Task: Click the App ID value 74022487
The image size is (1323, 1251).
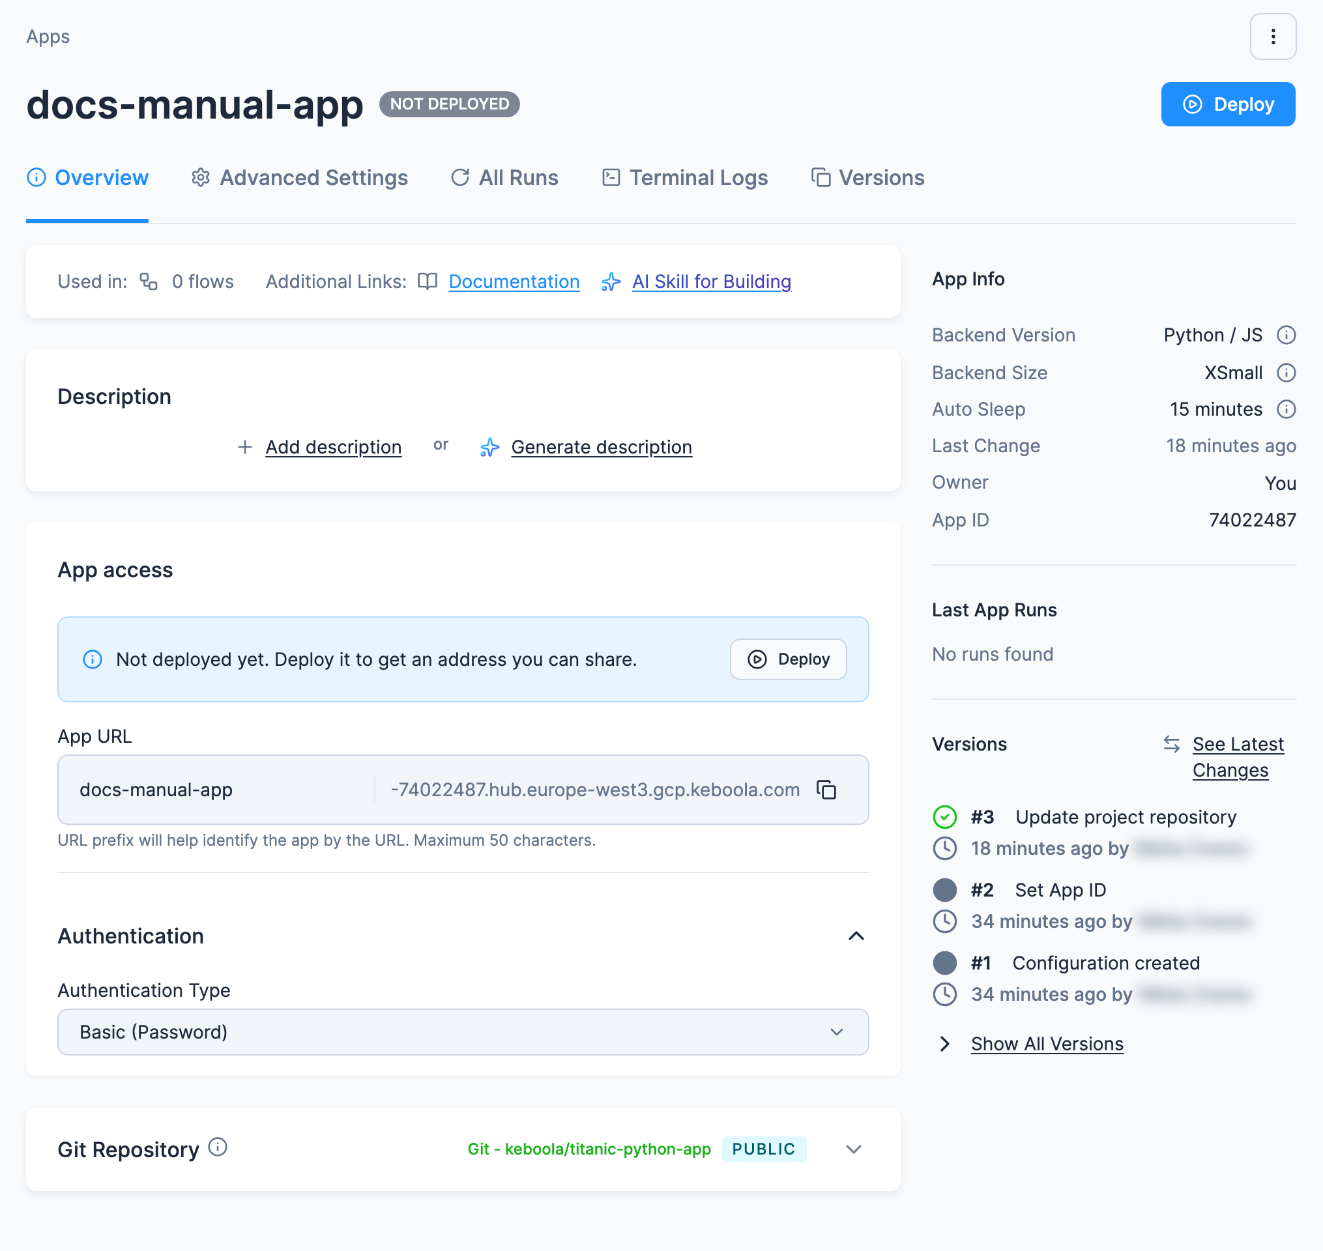Action: (x=1253, y=520)
